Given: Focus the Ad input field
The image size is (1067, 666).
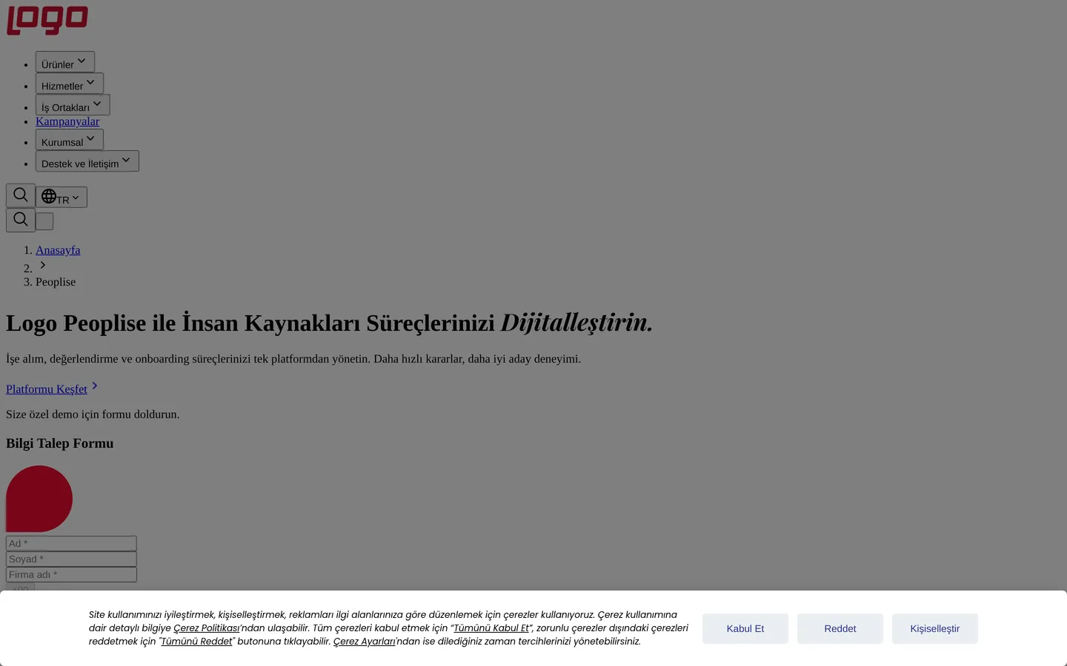Looking at the screenshot, I should (x=71, y=543).
